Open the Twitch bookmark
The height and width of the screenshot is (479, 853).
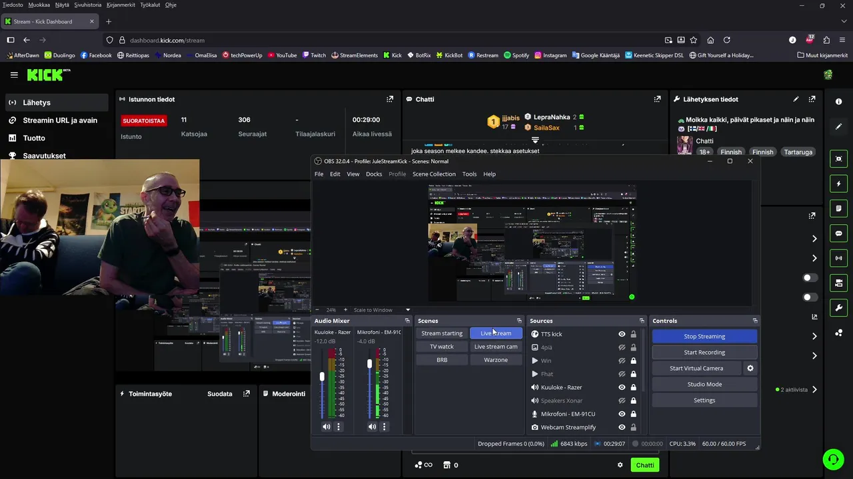314,55
